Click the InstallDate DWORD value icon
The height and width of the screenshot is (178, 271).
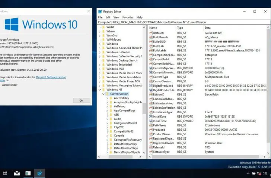[151, 117]
